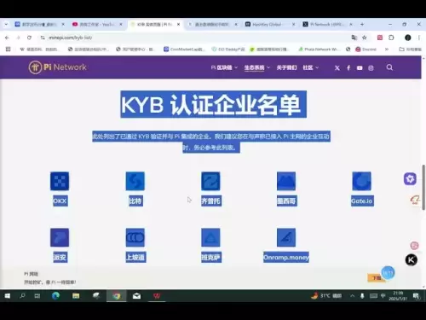Click the CoinMarketCap bookmark
The image size is (426, 320).
click(184, 49)
